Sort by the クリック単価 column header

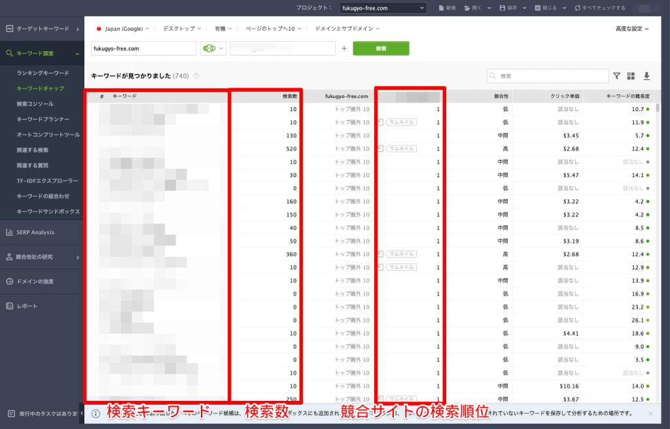tap(565, 97)
